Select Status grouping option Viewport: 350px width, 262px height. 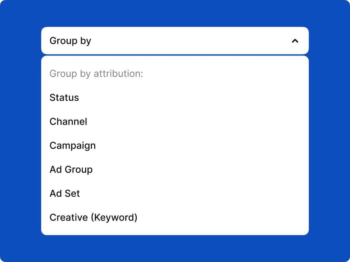tap(64, 98)
